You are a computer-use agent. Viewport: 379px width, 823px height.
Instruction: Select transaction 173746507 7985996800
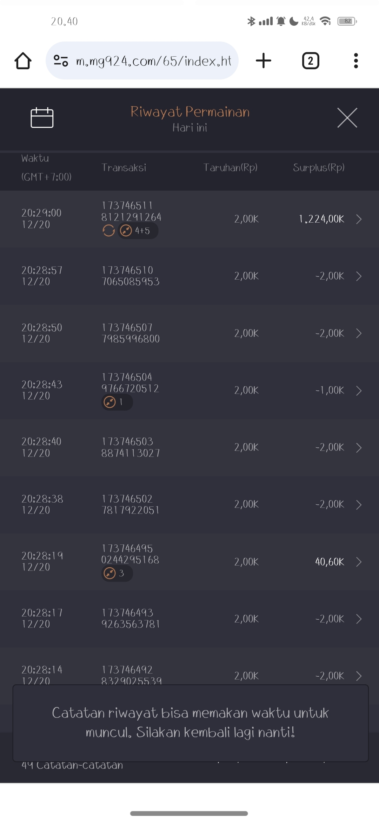point(131,333)
